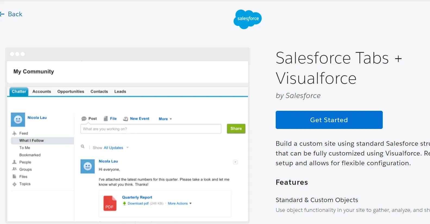Select the Accounts tab in the preview
Screen dimensions: 430x224
42,92
